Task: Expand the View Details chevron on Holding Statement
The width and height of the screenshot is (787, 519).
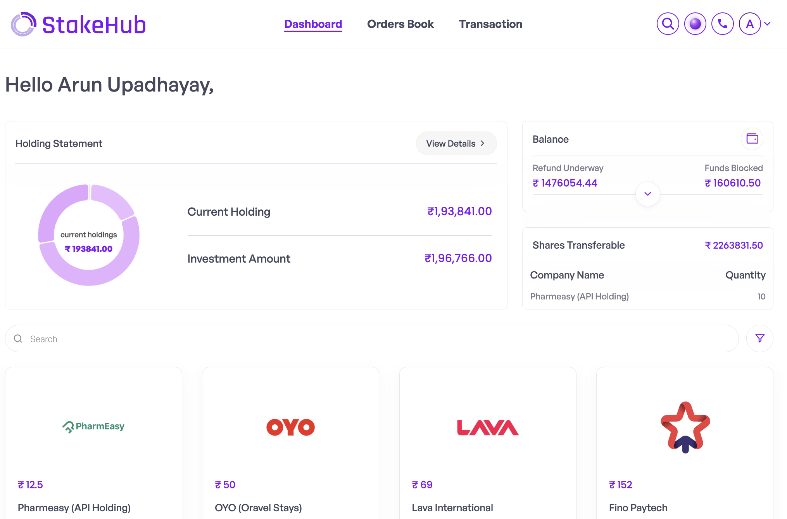Action: [x=483, y=143]
